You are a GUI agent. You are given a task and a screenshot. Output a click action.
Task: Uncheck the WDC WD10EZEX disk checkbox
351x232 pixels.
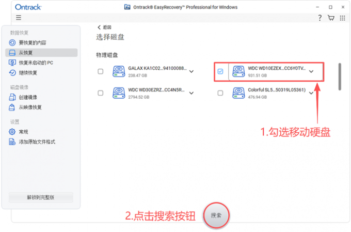tap(220, 71)
